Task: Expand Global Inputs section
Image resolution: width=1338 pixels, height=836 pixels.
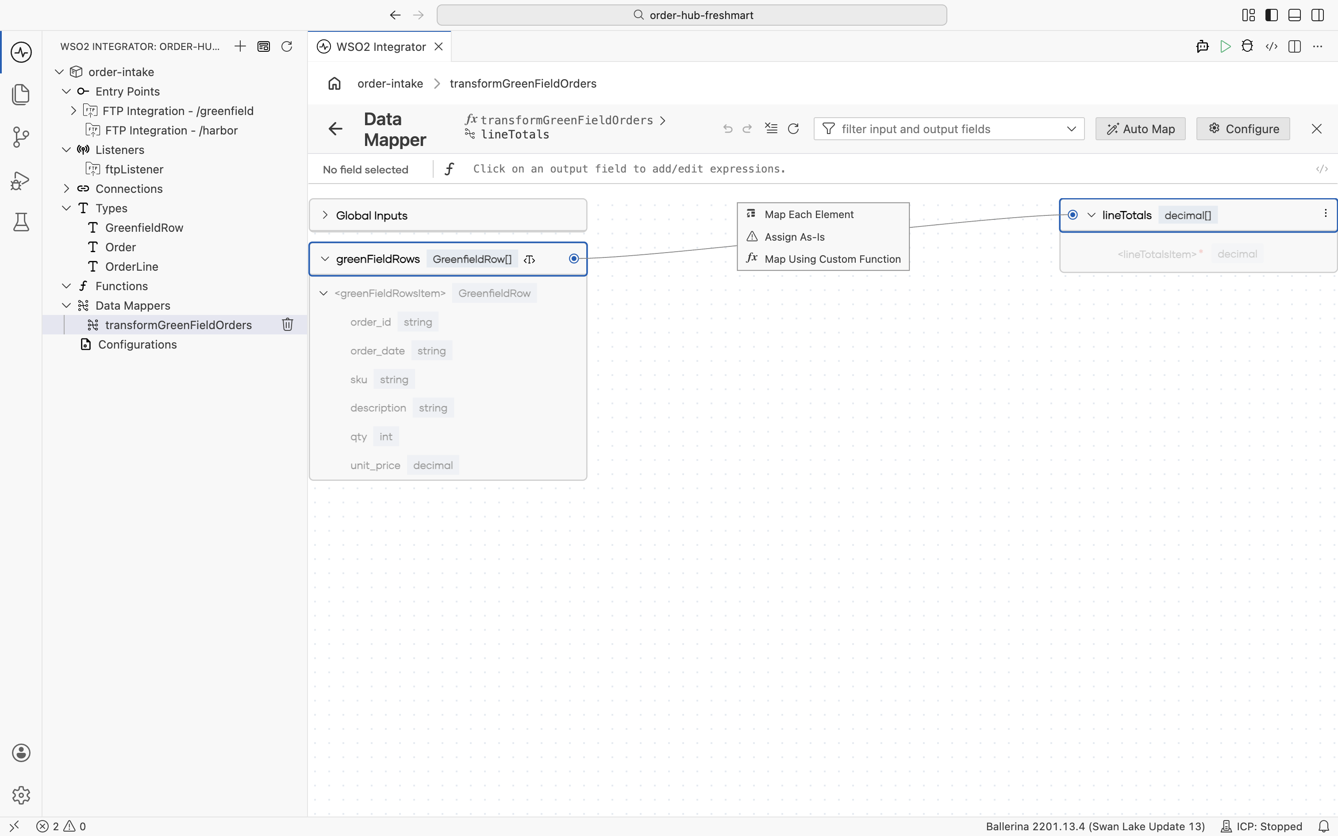Action: [x=325, y=215]
